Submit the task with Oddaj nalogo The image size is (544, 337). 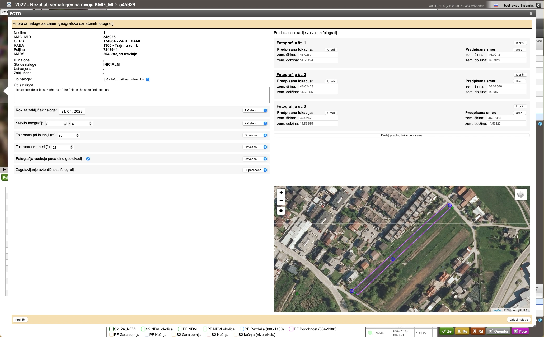pyautogui.click(x=519, y=320)
